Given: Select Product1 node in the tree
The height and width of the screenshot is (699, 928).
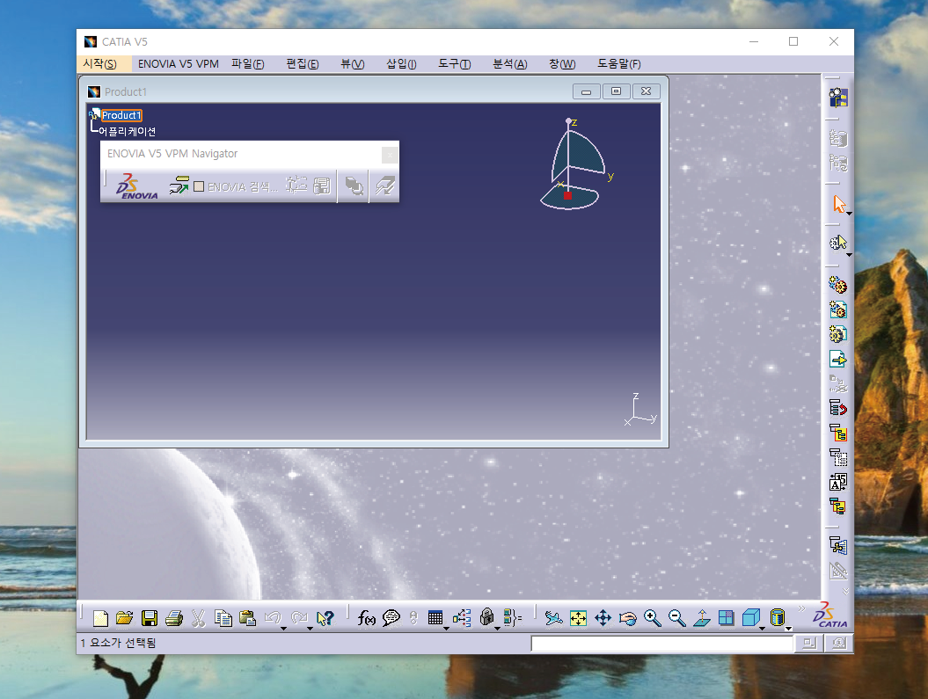Looking at the screenshot, I should pos(121,115).
